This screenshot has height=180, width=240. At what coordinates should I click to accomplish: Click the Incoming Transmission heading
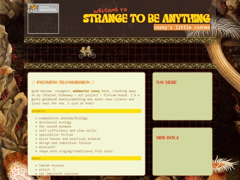tap(63, 82)
